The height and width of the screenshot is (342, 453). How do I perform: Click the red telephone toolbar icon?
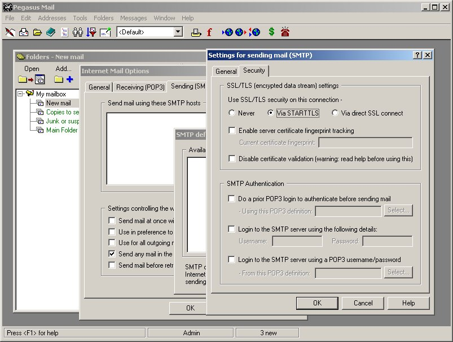285,32
